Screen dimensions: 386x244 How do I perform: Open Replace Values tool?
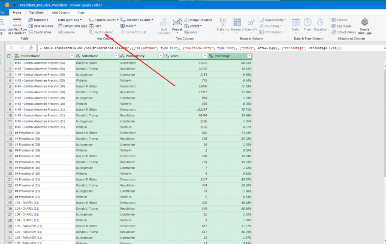(x=103, y=20)
